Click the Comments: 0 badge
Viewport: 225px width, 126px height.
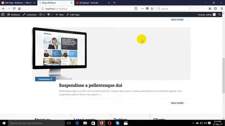pos(45,79)
